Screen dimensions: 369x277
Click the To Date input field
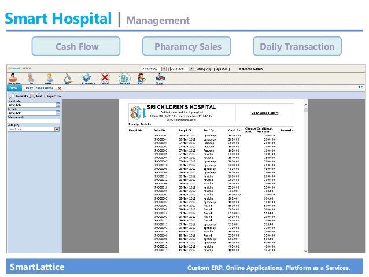pyautogui.click(x=32, y=113)
